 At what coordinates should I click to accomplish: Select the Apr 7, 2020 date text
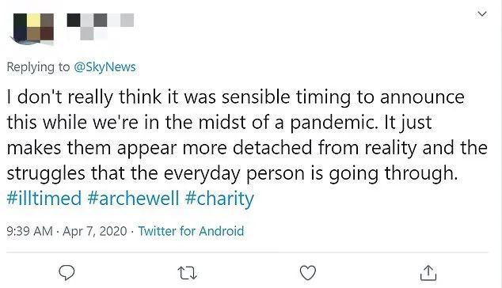coord(95,231)
